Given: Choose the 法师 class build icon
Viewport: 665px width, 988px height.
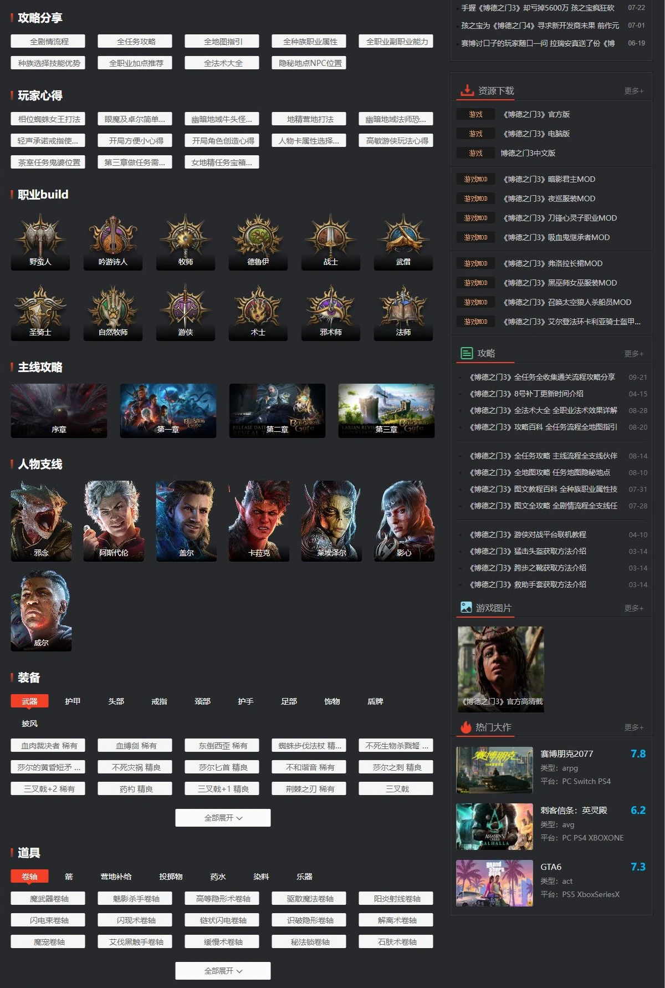Looking at the screenshot, I should [x=403, y=312].
